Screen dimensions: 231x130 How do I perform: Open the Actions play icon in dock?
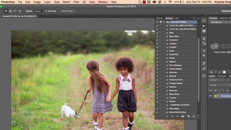pyautogui.click(x=204, y=26)
